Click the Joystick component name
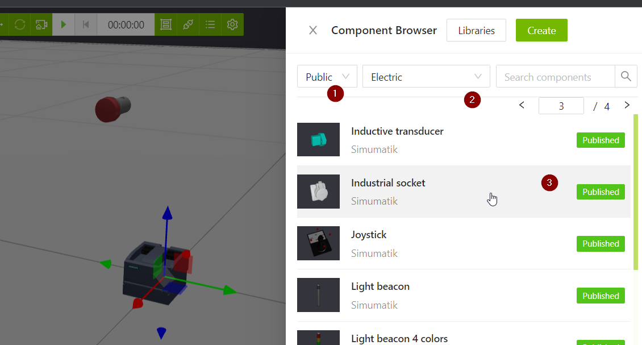The width and height of the screenshot is (642, 345). point(369,235)
